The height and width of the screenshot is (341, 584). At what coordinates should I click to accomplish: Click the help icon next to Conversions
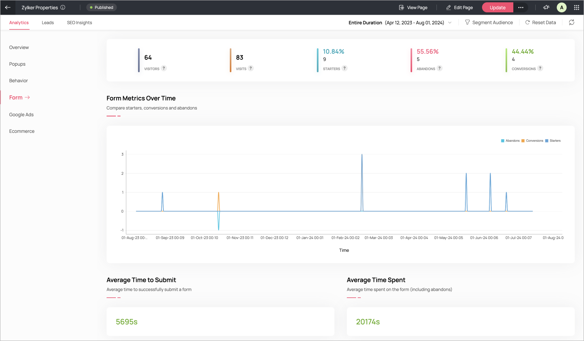click(540, 68)
